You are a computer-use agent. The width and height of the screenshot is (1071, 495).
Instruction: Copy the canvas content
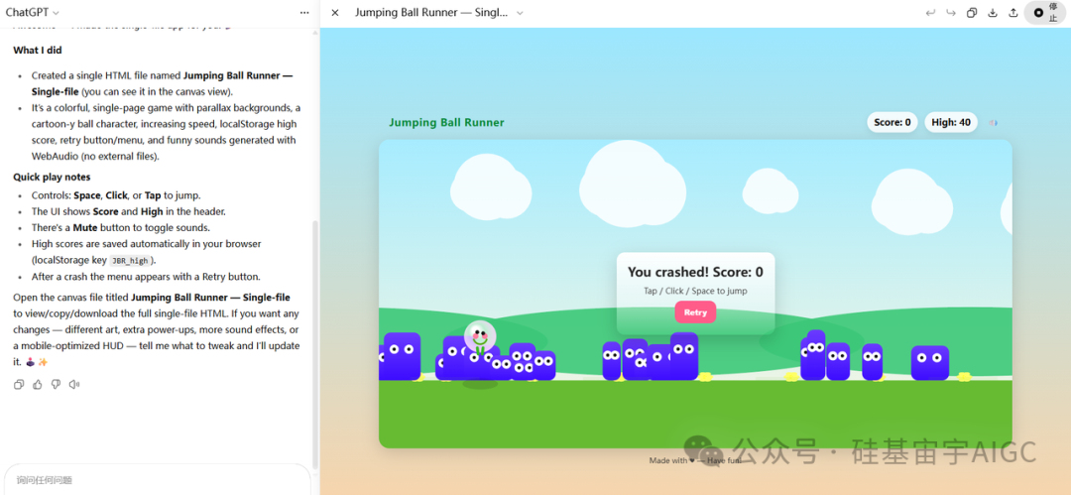point(971,12)
